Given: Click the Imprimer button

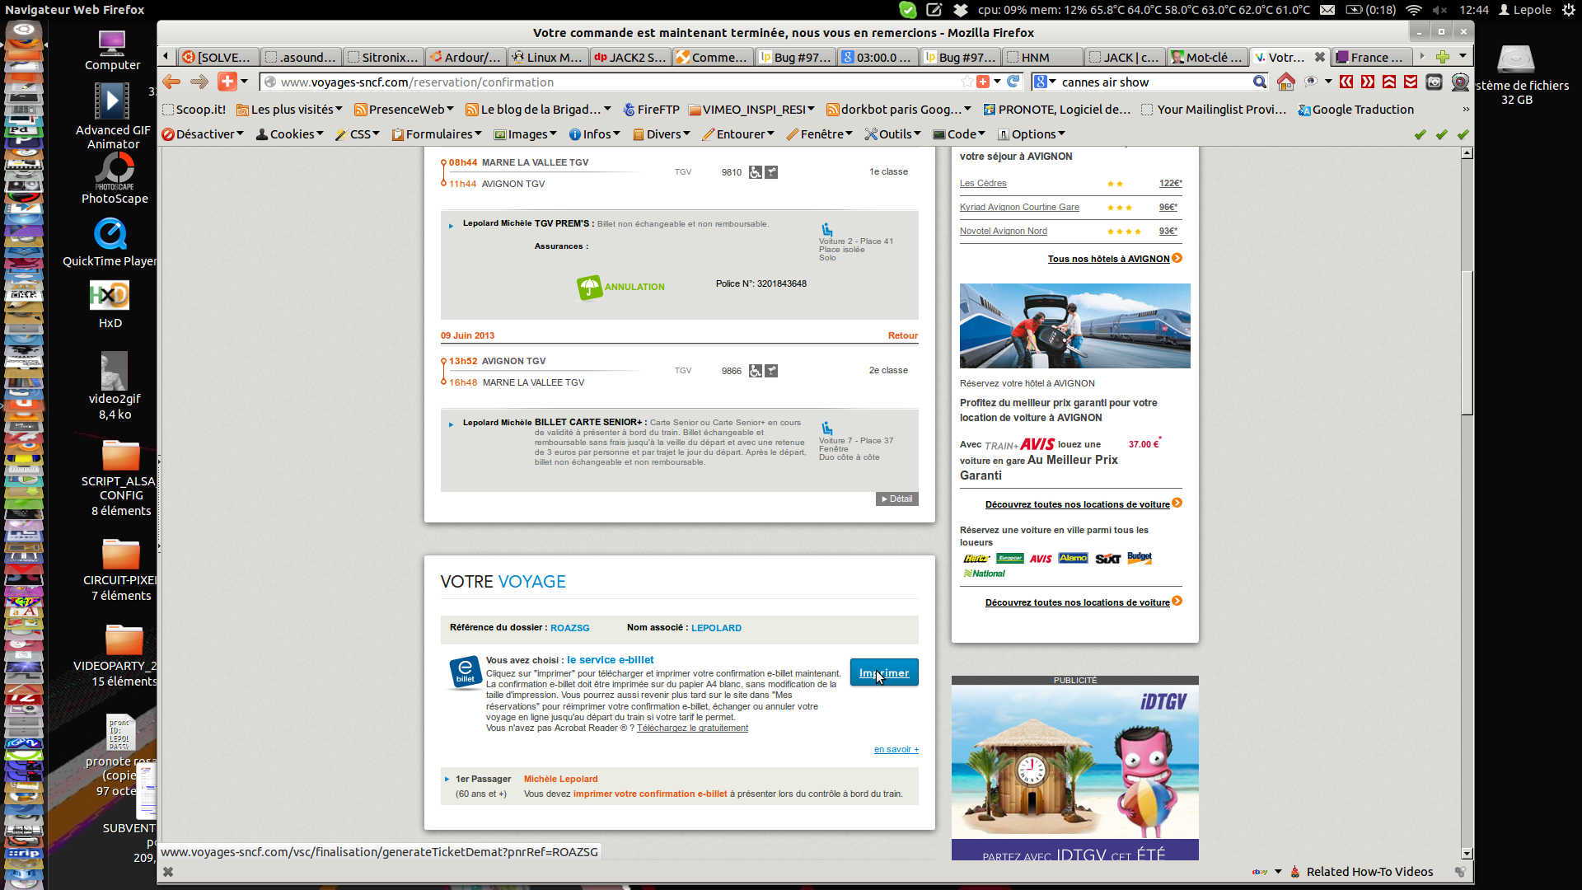Looking at the screenshot, I should click(883, 673).
